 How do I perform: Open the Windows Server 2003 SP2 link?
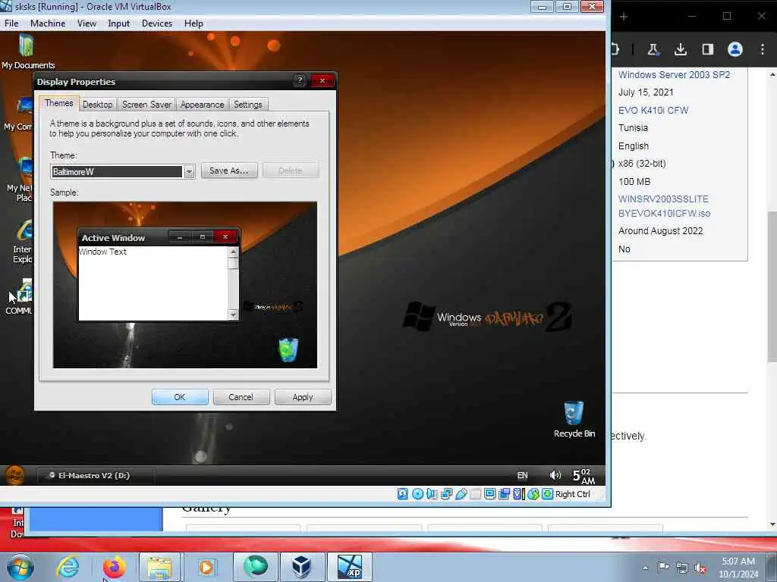point(674,75)
